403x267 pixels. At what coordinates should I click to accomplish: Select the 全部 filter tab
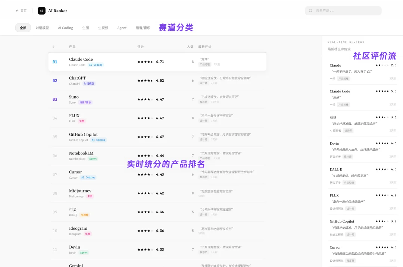(23, 28)
